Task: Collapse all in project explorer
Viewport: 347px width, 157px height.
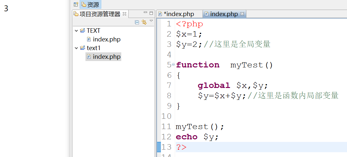Action: [x=137, y=22]
